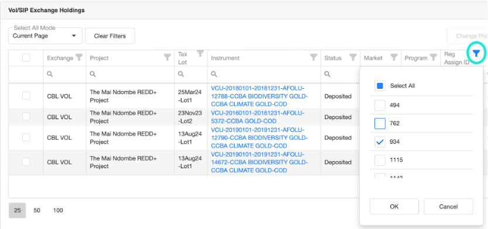Confirm filter with OK button
Image resolution: width=488 pixels, height=229 pixels.
(x=394, y=207)
